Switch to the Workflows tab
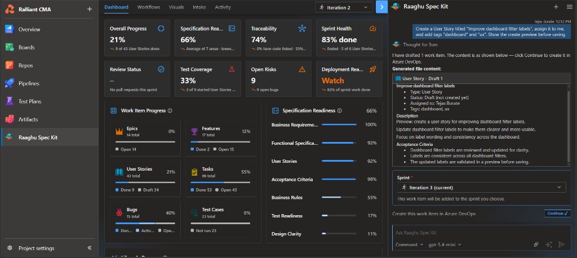577x258 pixels. (149, 7)
